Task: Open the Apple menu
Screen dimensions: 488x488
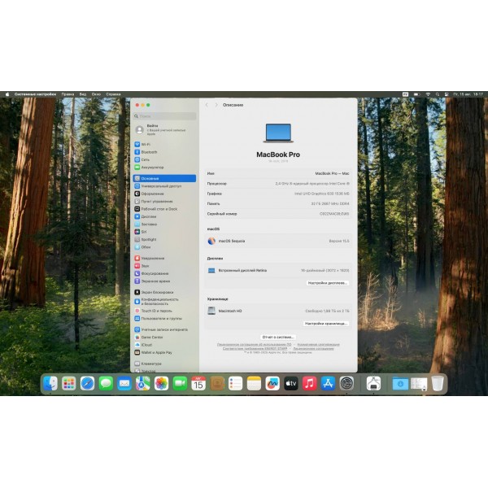Action: (x=7, y=94)
